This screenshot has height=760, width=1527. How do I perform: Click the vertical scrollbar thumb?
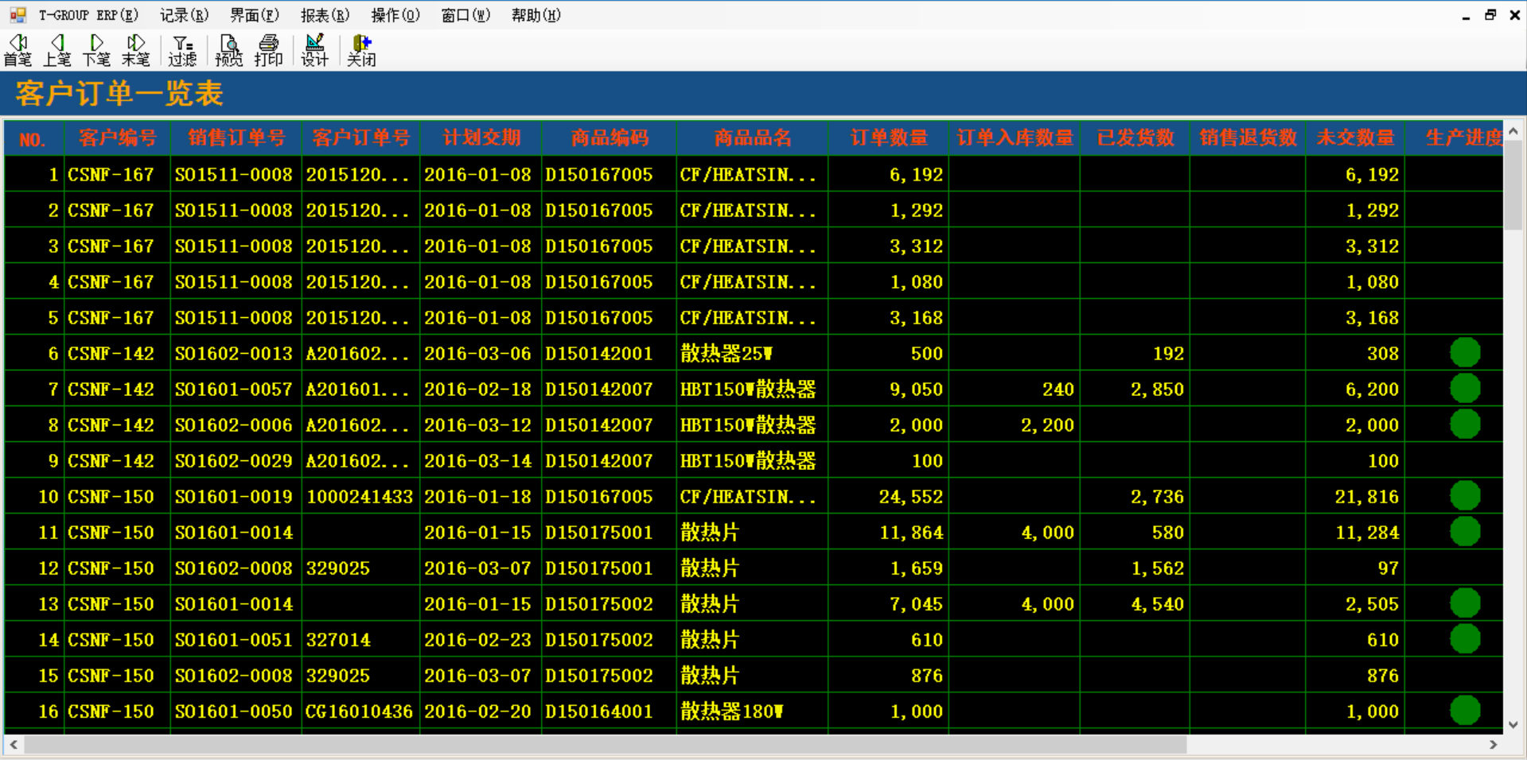pos(1513,185)
